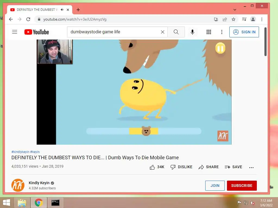Viewport: 278px width, 208px height.
Task: Open the #keyin hashtag link
Action: pyautogui.click(x=35, y=152)
